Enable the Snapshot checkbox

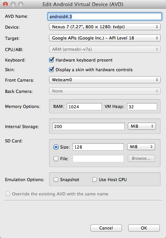(56, 180)
